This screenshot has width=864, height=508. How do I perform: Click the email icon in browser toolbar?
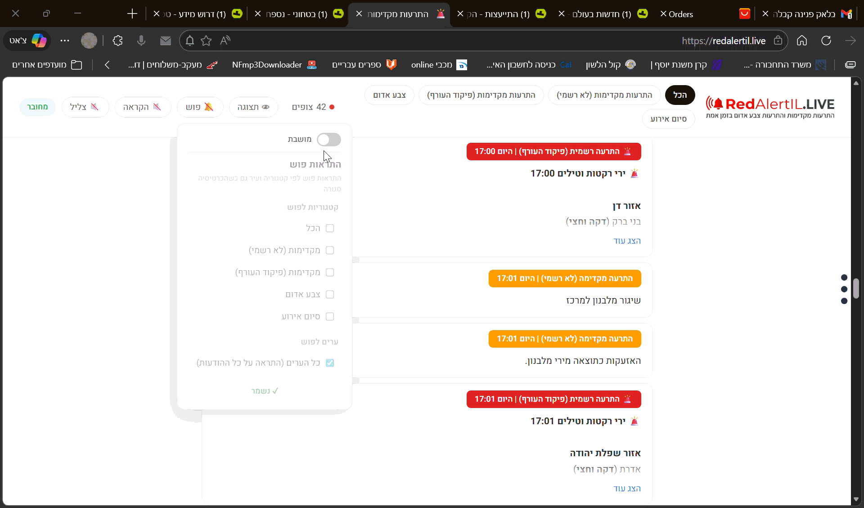tap(165, 41)
